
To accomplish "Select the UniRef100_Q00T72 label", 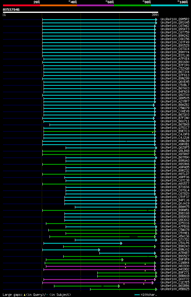I will coord(175,279).
